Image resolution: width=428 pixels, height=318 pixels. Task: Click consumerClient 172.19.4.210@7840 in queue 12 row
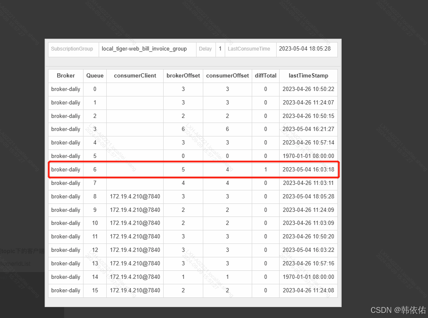click(x=135, y=250)
